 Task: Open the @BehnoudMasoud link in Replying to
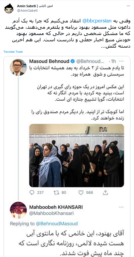tap(57, 223)
